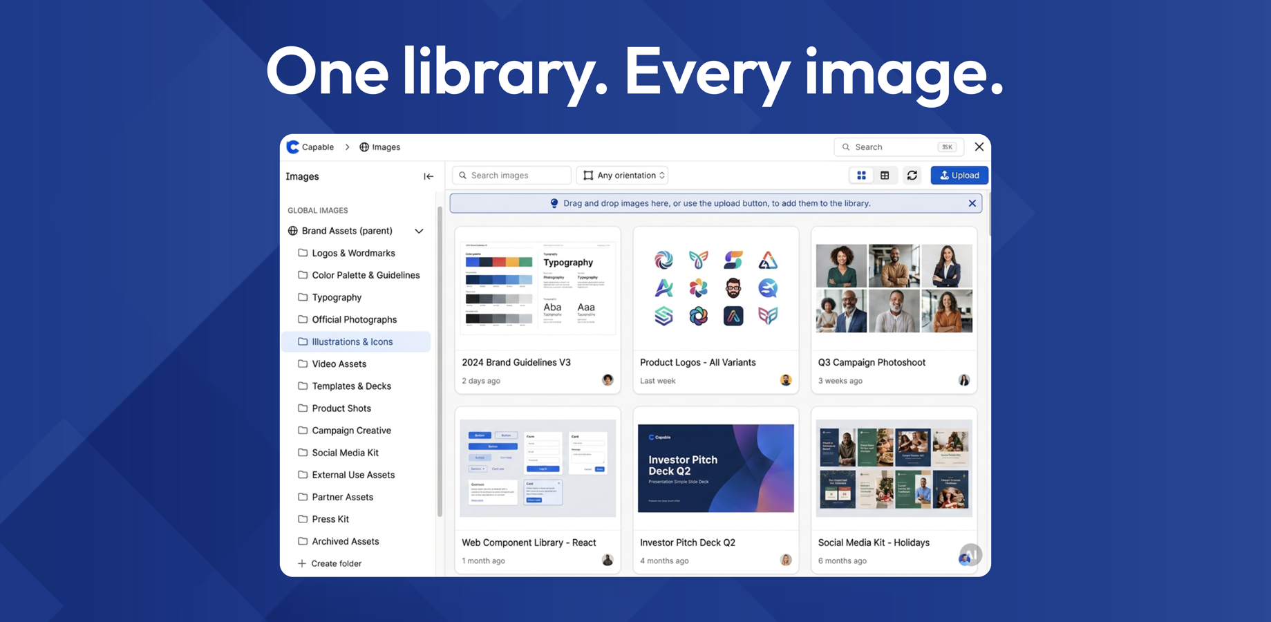
Task: Focus the Search images field
Action: click(x=511, y=176)
